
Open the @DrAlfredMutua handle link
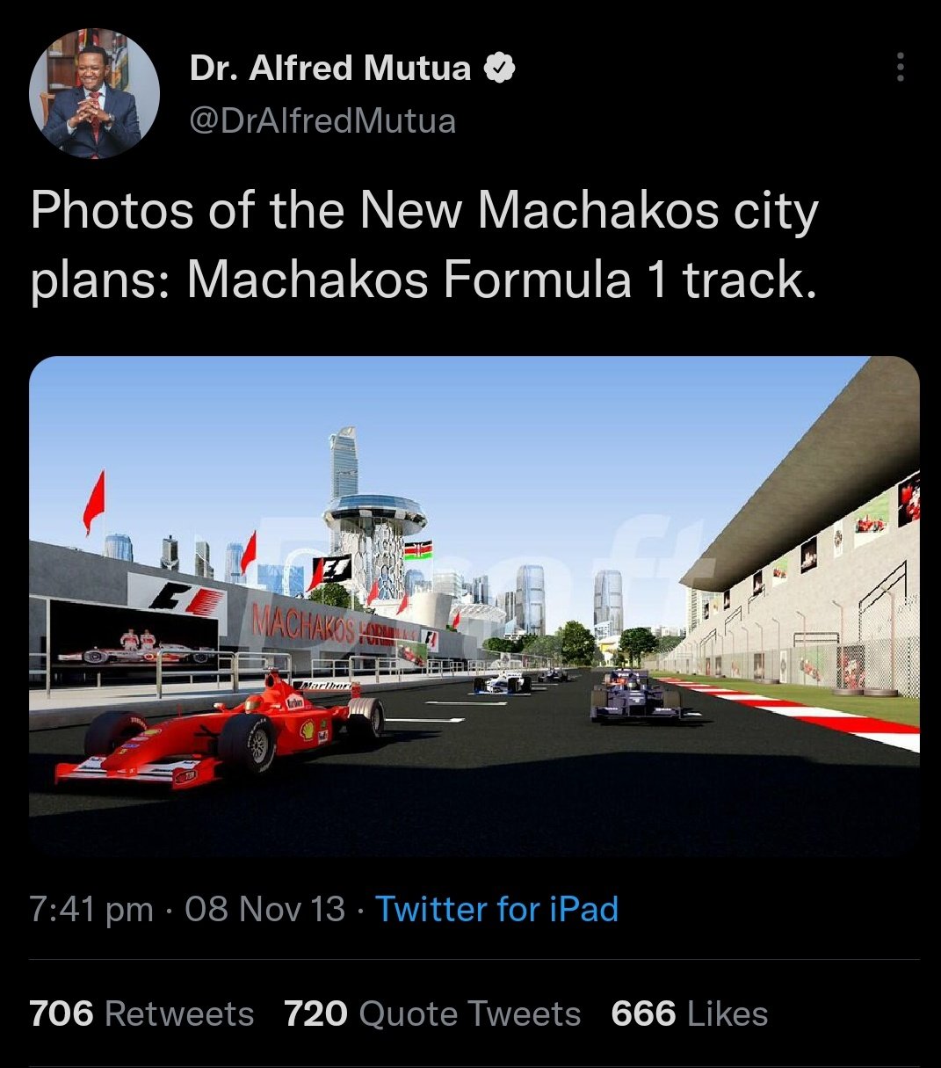pos(322,120)
